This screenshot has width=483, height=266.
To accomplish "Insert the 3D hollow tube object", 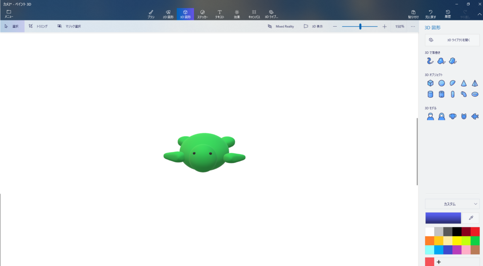I will 441,94.
